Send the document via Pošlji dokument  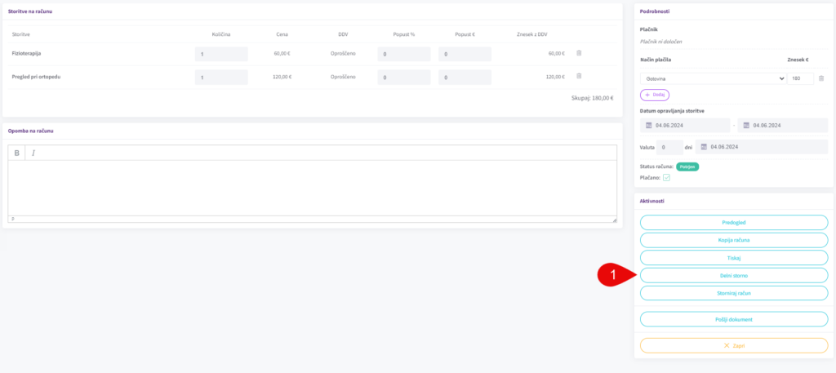click(734, 319)
